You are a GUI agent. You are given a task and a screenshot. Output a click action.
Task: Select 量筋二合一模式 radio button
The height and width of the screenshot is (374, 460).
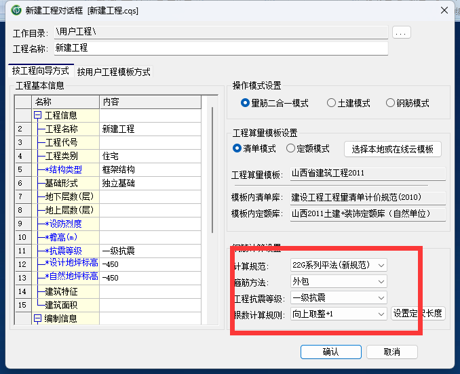point(245,104)
